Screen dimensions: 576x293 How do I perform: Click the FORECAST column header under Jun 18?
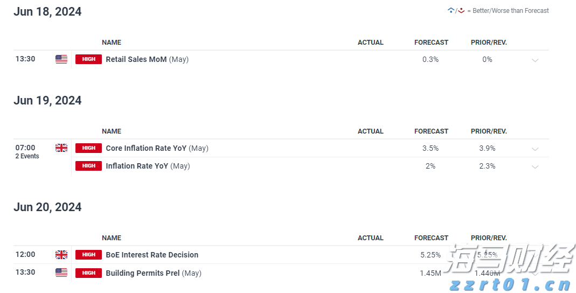[431, 43]
